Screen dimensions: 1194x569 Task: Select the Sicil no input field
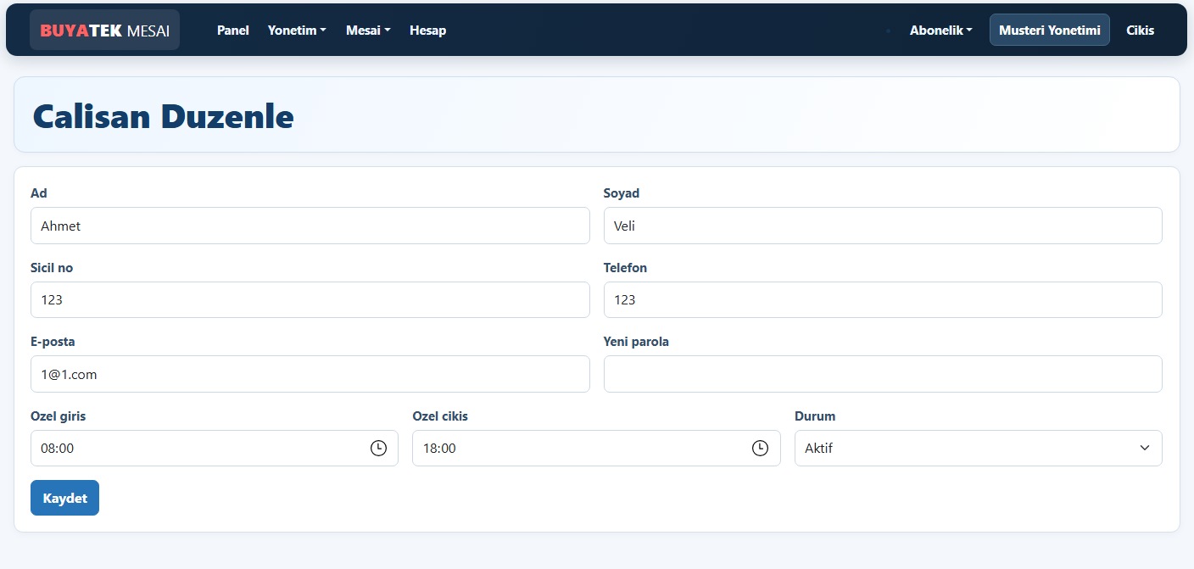310,299
